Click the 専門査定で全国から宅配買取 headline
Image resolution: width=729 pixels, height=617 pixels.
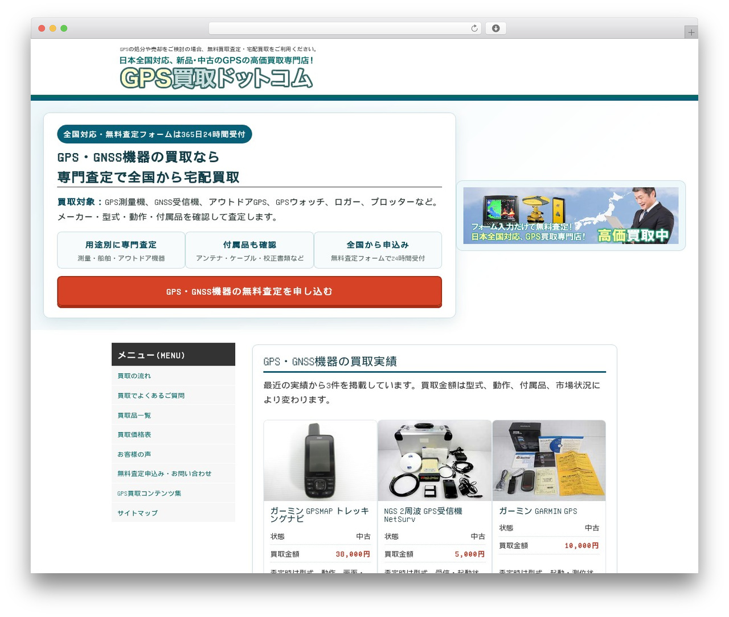pos(149,178)
